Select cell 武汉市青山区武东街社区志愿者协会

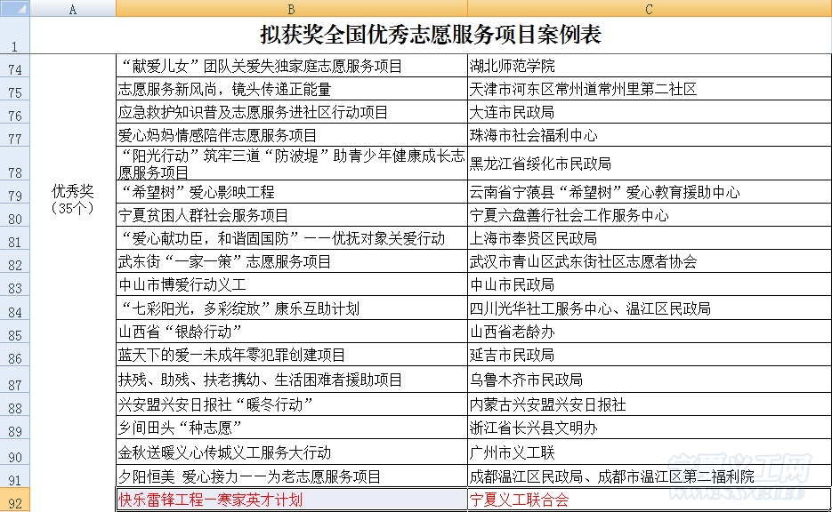pyautogui.click(x=650, y=261)
